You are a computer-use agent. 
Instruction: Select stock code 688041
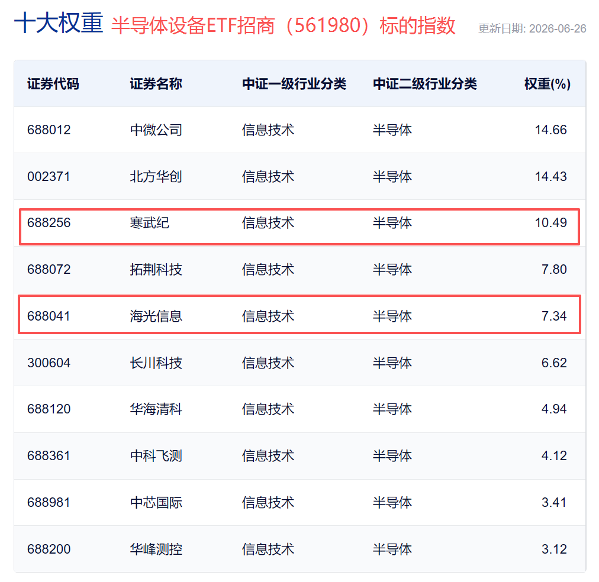coord(49,316)
